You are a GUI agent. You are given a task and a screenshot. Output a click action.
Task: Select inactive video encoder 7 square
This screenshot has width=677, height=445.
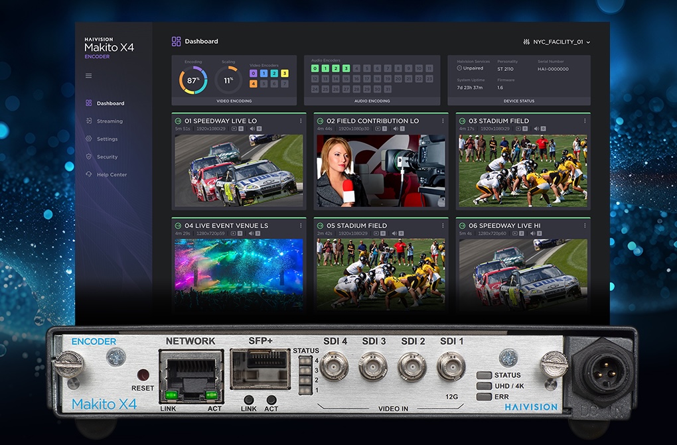(285, 84)
